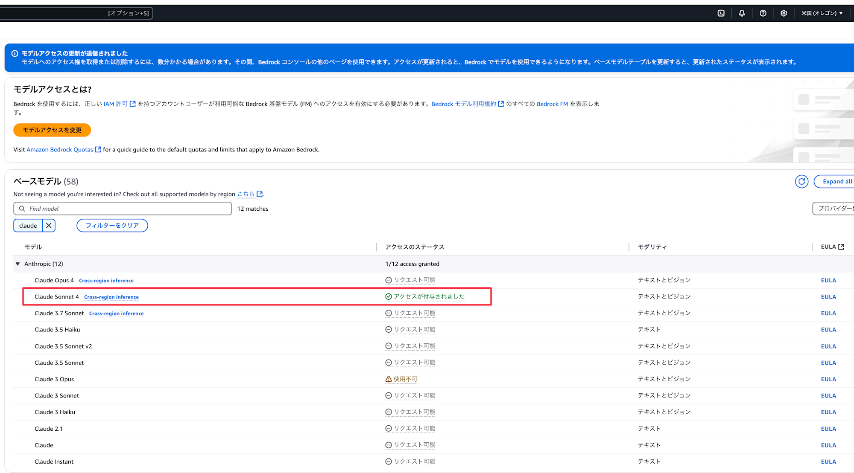Refresh the base models table
854x473 pixels.
tap(801, 181)
